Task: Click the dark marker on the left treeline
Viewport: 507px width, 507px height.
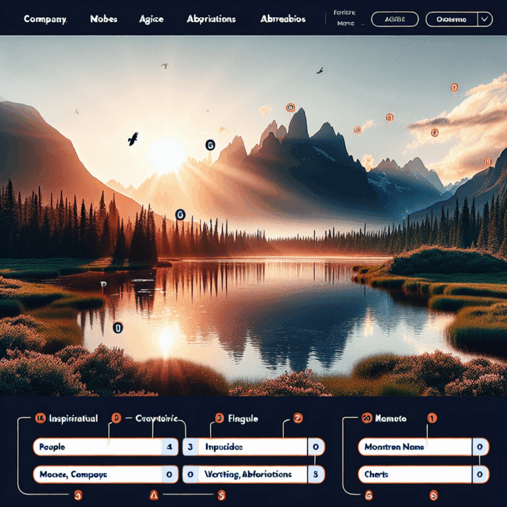Action: coord(180,214)
